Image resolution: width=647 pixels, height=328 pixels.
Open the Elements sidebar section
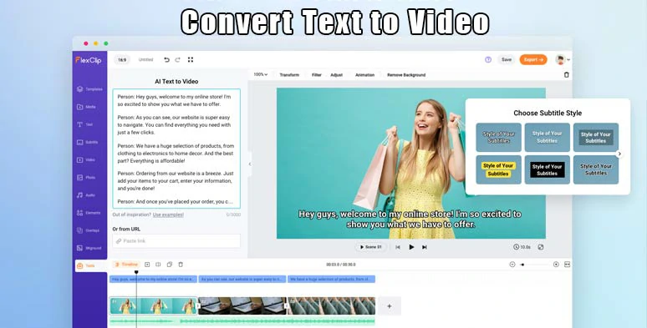pyautogui.click(x=89, y=213)
